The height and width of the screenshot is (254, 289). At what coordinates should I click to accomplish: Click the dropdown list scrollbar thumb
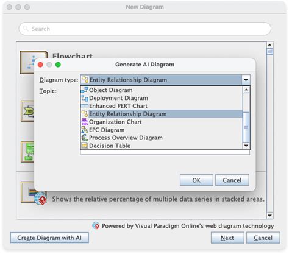click(x=246, y=127)
